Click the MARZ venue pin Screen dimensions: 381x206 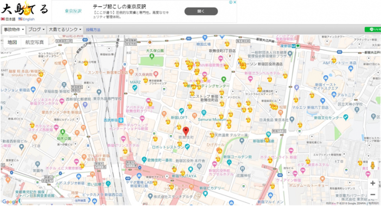[135, 88]
